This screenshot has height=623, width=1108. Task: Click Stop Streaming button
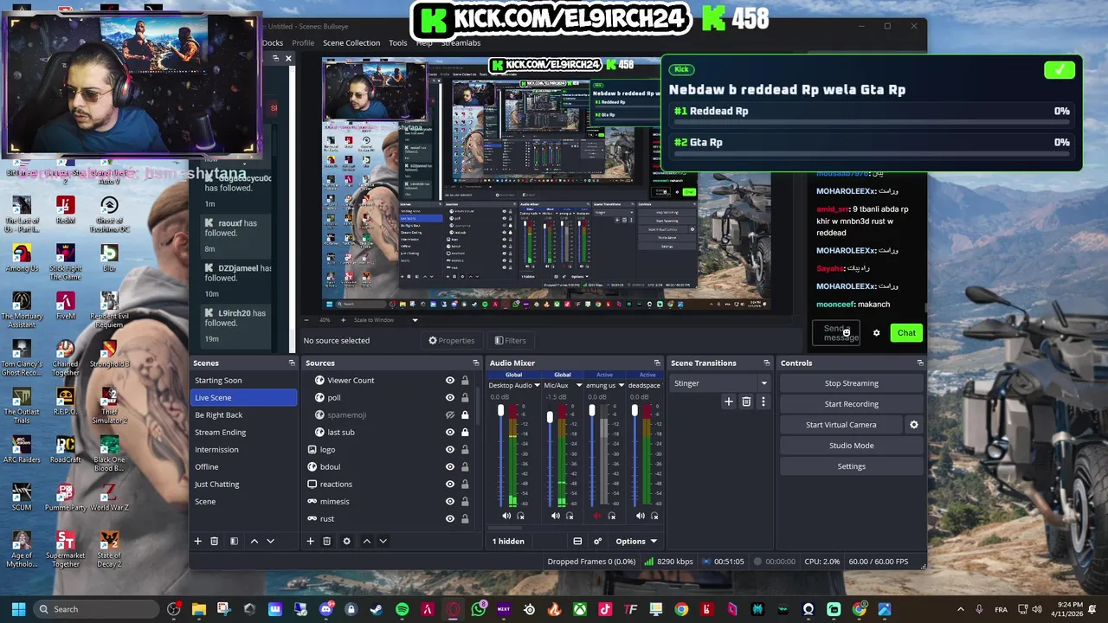coord(852,383)
